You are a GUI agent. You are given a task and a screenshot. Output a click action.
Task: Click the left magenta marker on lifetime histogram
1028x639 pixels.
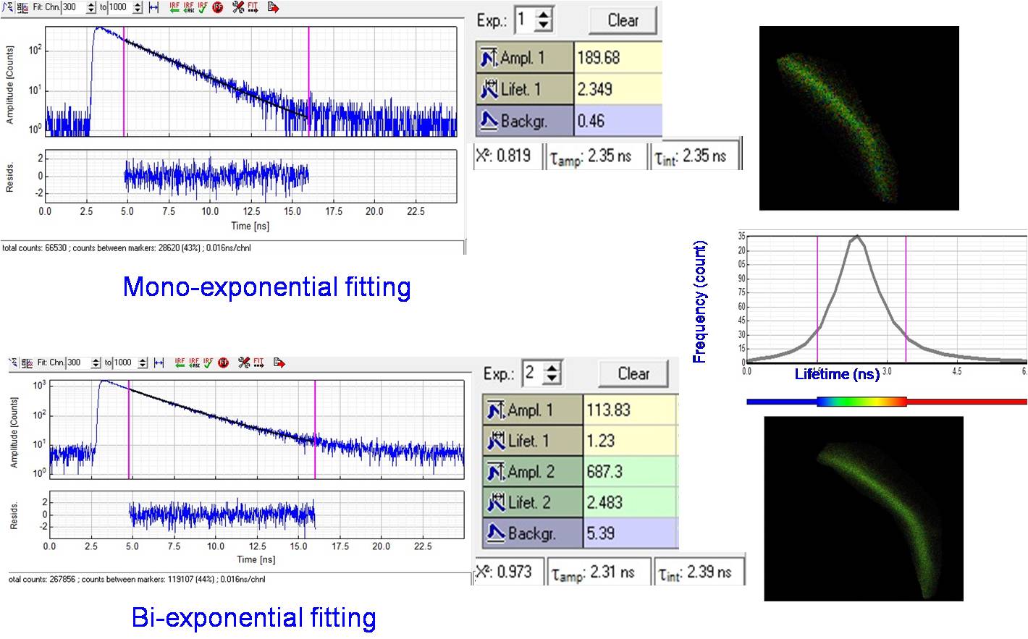pos(817,299)
